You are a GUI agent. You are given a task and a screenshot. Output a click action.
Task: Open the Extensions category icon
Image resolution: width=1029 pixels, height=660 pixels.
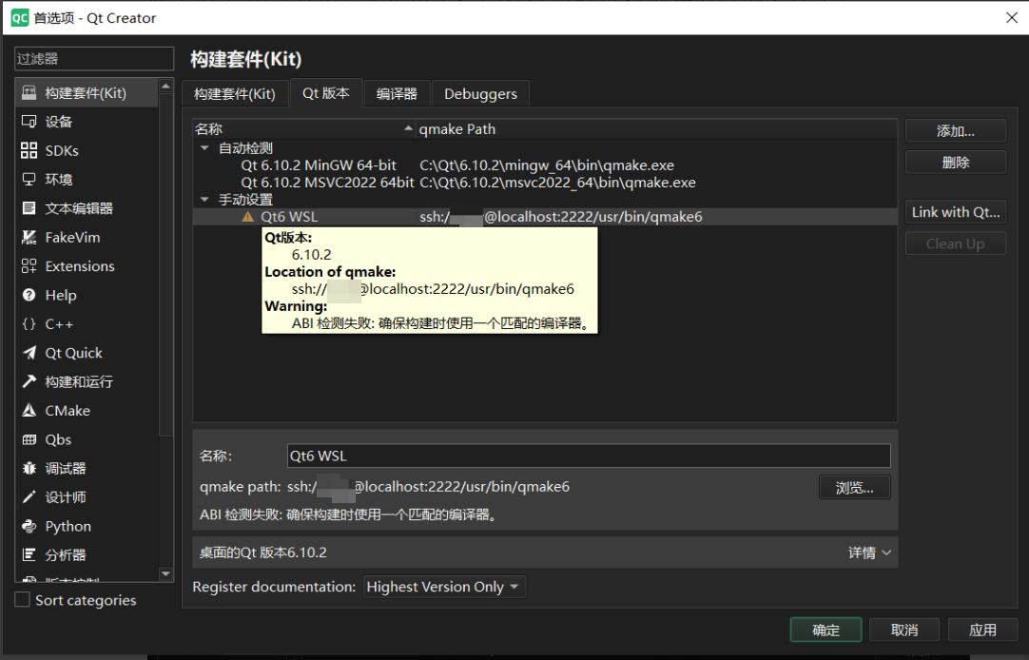coord(29,265)
